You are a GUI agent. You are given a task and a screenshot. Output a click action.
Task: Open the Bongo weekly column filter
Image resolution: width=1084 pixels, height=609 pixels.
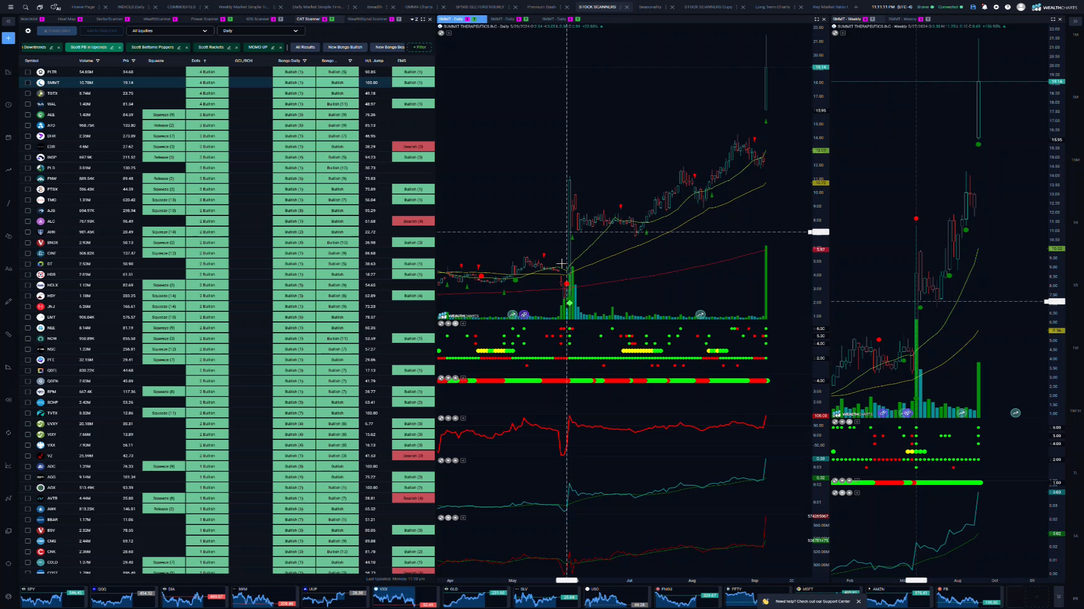pos(350,61)
